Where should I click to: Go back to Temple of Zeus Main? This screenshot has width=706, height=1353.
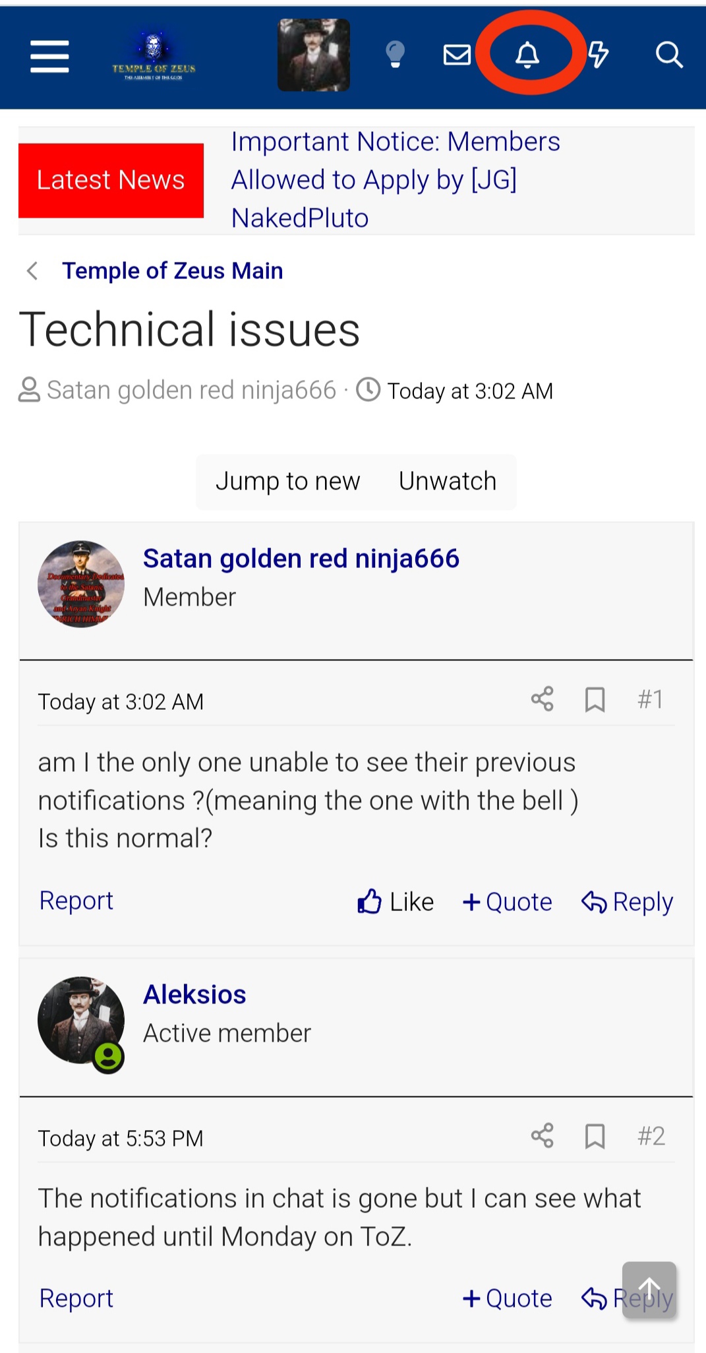click(172, 270)
